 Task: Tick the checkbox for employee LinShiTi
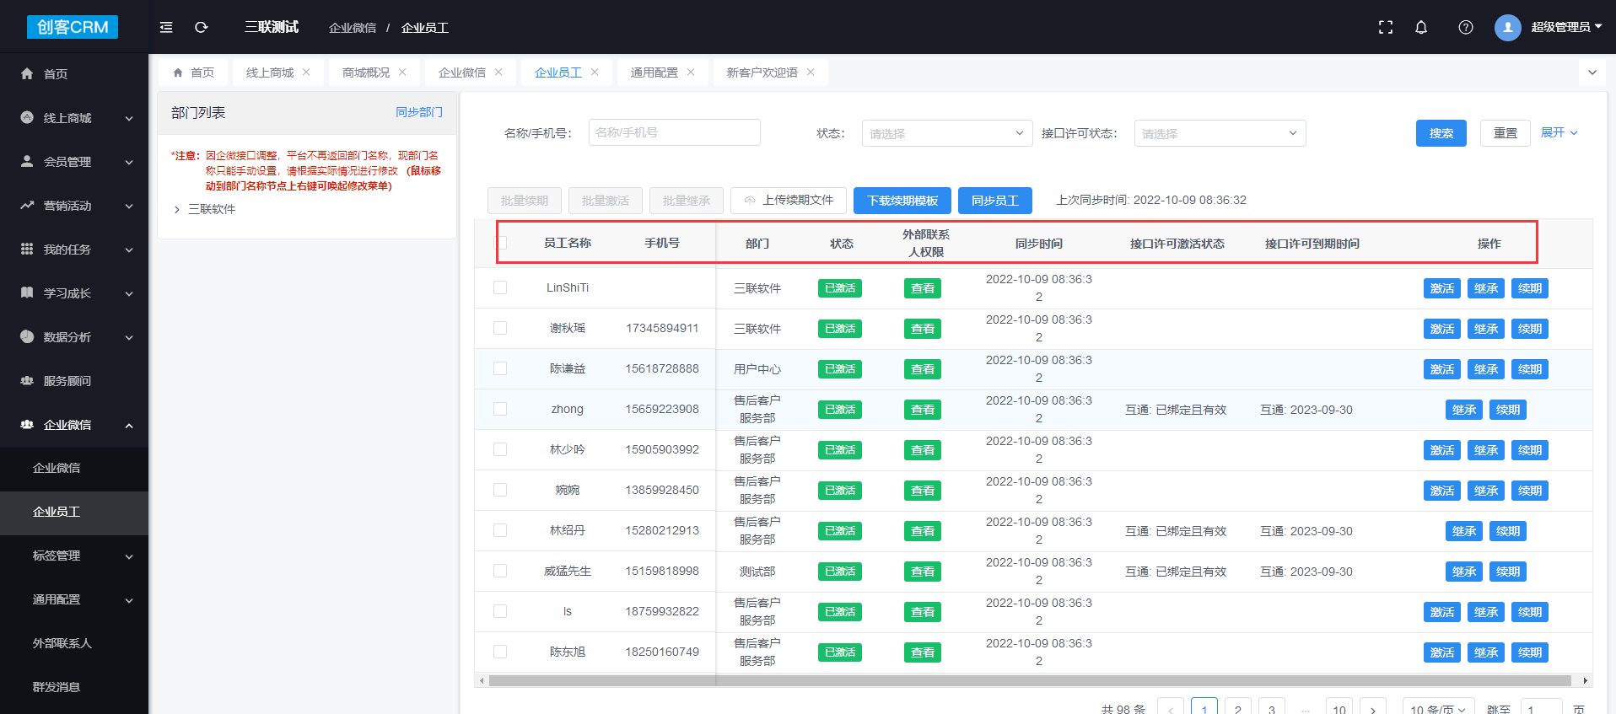coord(500,287)
